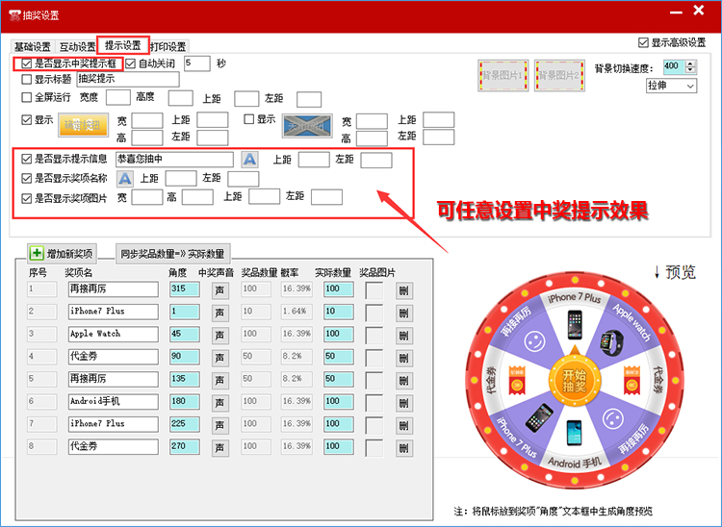The height and width of the screenshot is (527, 722).
Task: Click the 声 sound button for 代金券 row 8
Action: [x=219, y=447]
